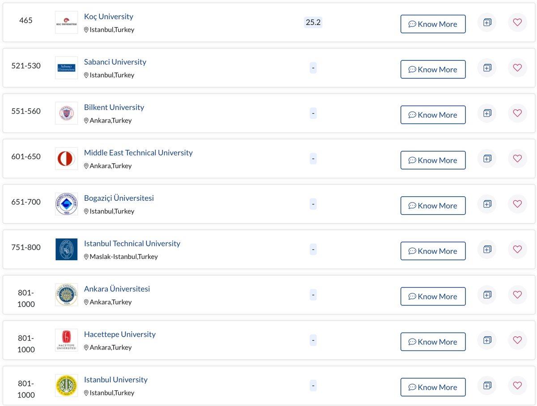The width and height of the screenshot is (537, 406).
Task: Click the Istanbul University logo thumbnail
Action: [x=66, y=385]
